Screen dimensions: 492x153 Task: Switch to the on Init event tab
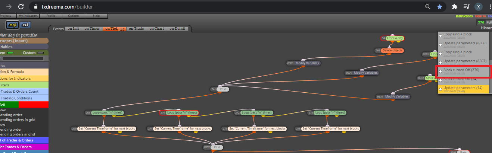click(73, 29)
